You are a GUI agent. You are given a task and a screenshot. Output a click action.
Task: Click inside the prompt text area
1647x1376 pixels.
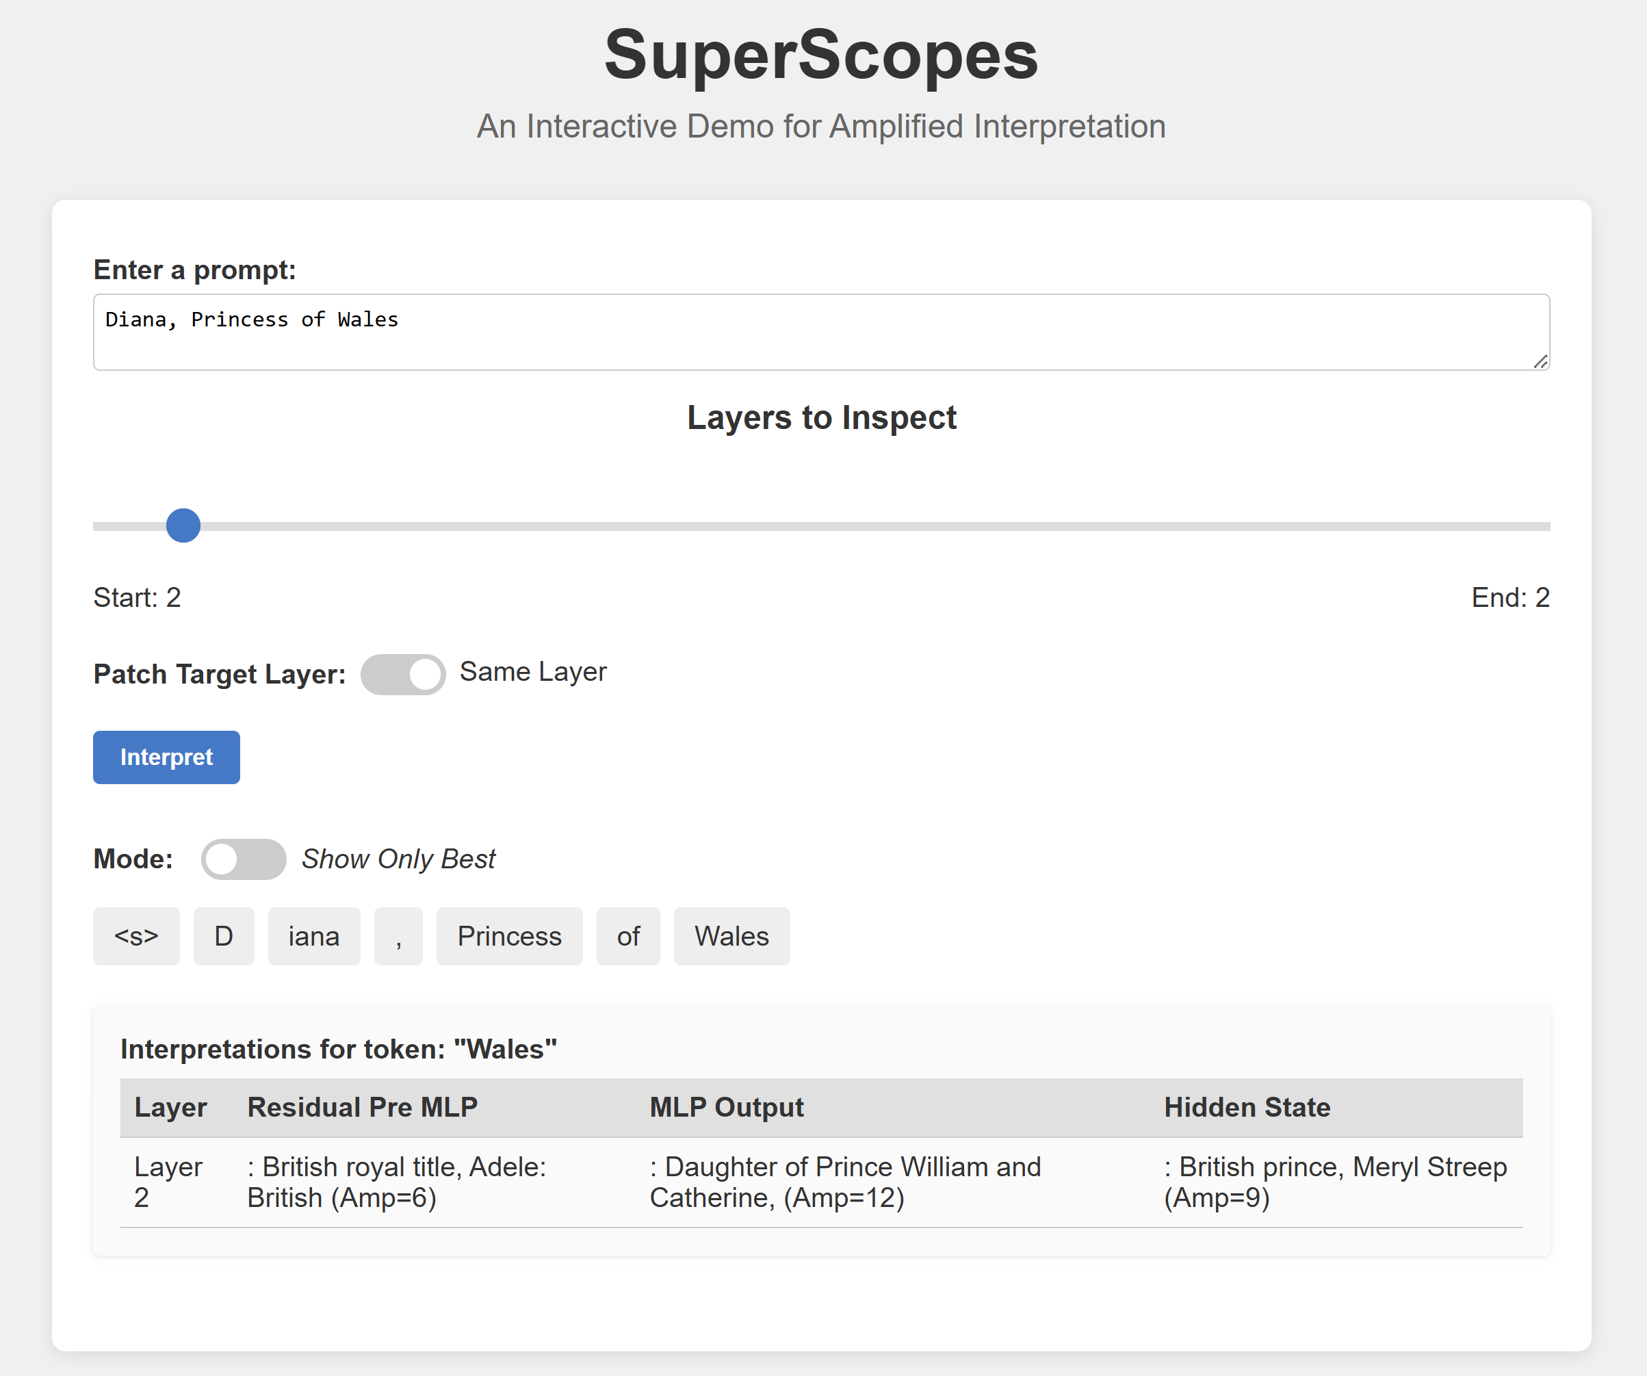820,333
